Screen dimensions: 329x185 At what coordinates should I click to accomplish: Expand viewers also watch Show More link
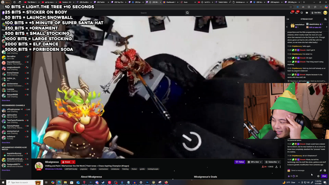(x=6, y=170)
